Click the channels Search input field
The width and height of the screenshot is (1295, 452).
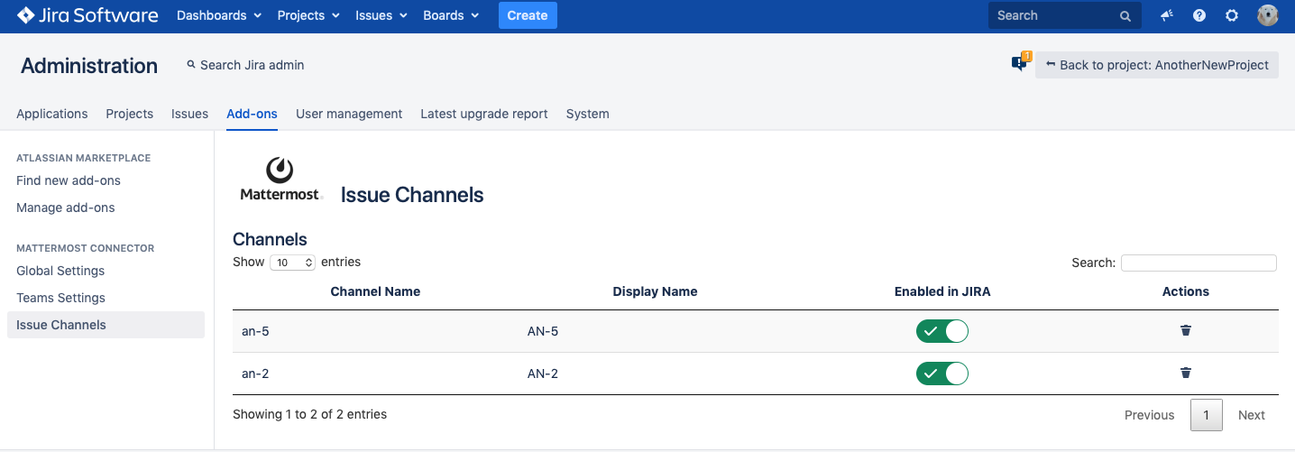(1198, 263)
